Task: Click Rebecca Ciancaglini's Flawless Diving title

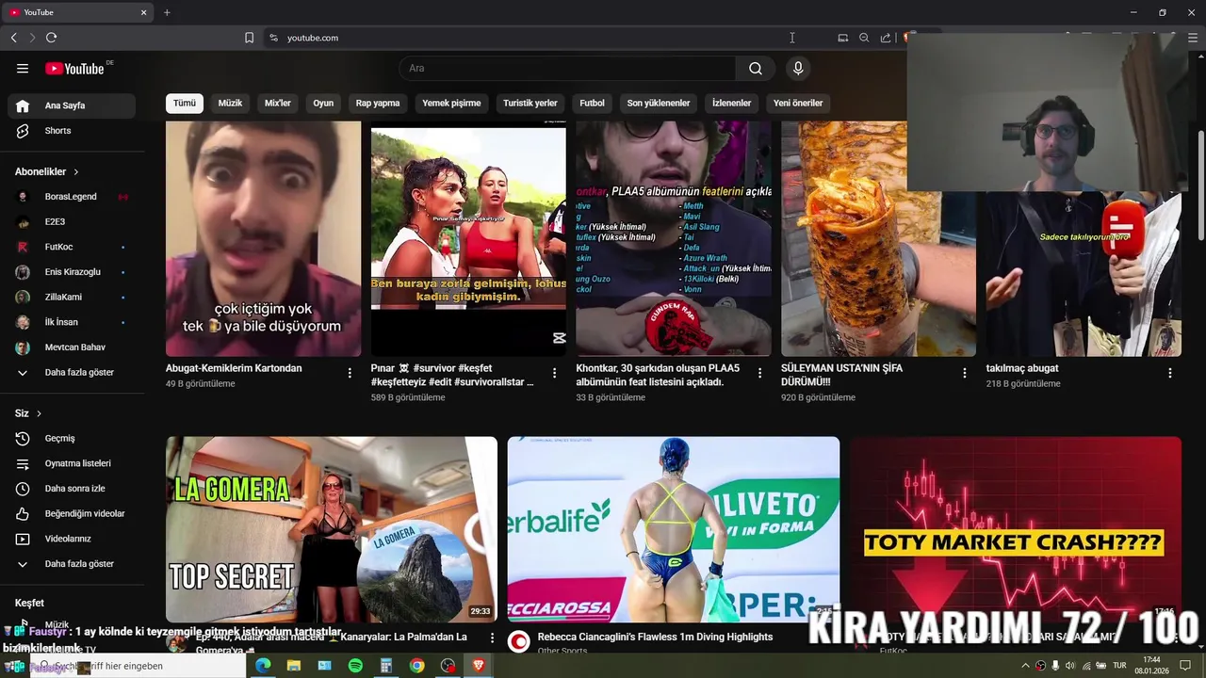Action: click(x=655, y=637)
